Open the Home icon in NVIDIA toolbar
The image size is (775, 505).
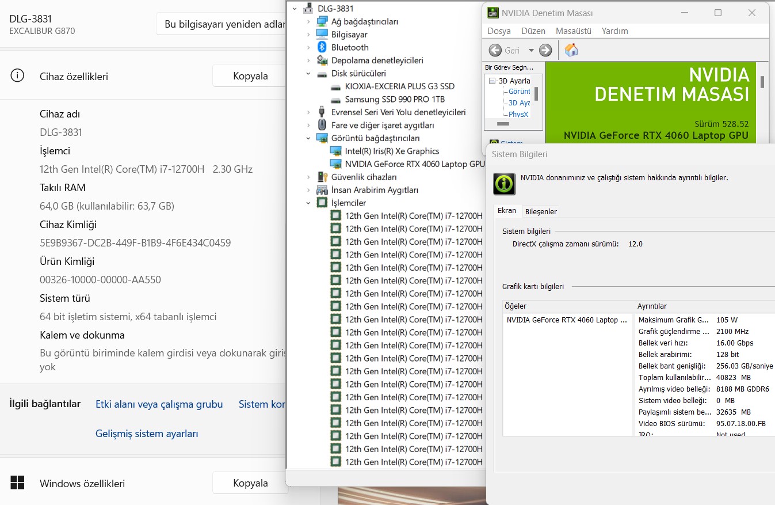(x=571, y=50)
